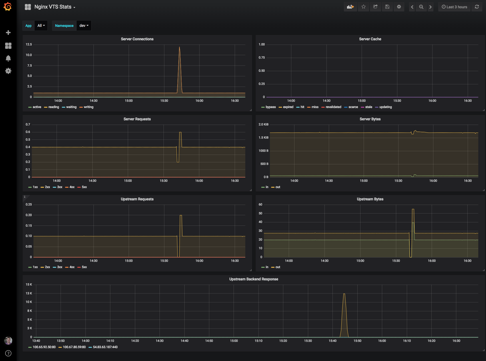Save the dashboard with disk icon
Image resolution: width=486 pixels, height=361 pixels.
(387, 7)
